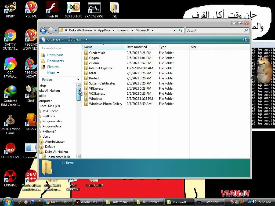The width and height of the screenshot is (275, 206).
Task: Open the ISIS archive icon on desktop
Action: coord(115,10)
